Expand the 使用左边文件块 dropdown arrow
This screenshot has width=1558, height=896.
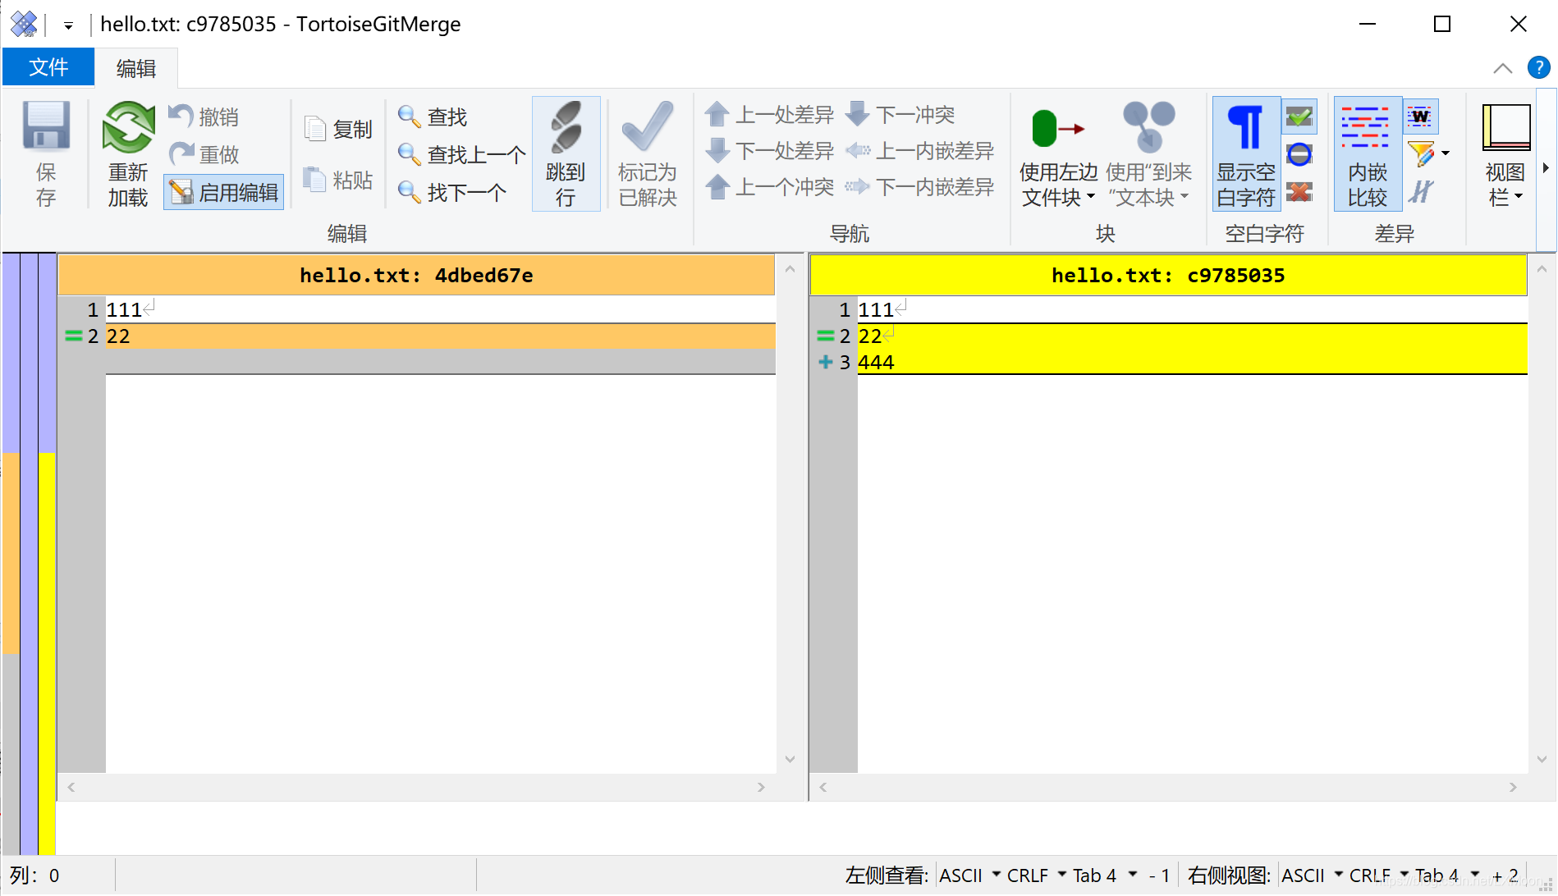tap(1091, 197)
